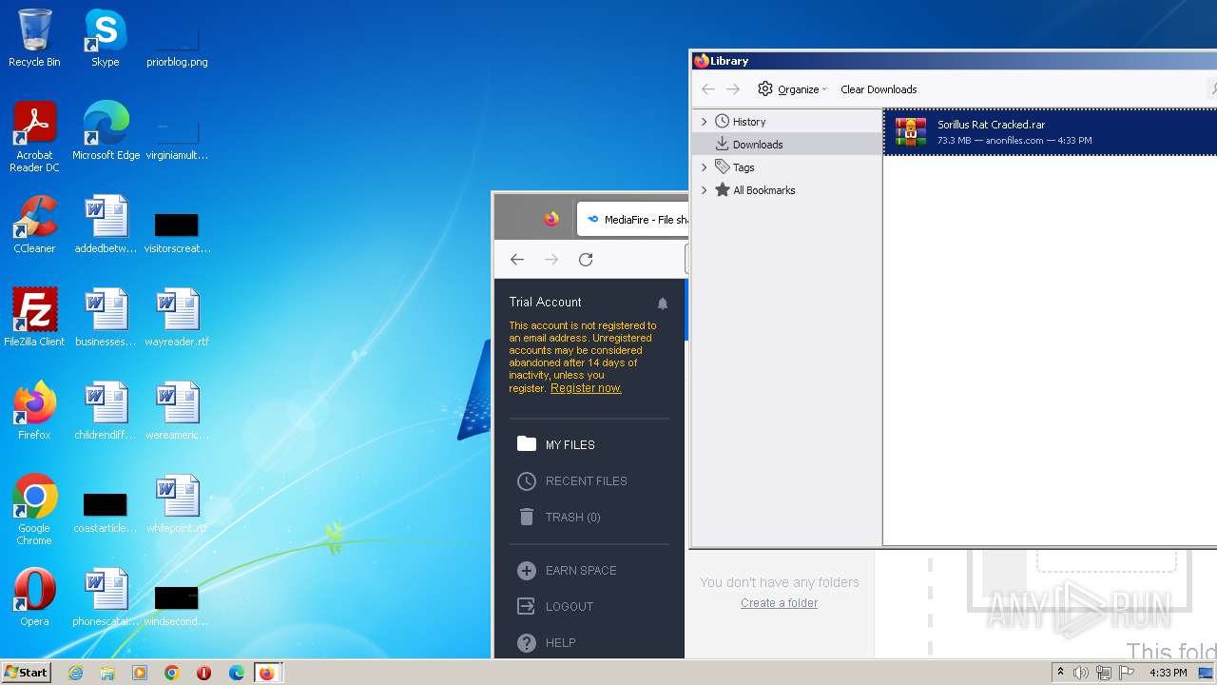Open the Skype desktop shortcut

click(106, 38)
